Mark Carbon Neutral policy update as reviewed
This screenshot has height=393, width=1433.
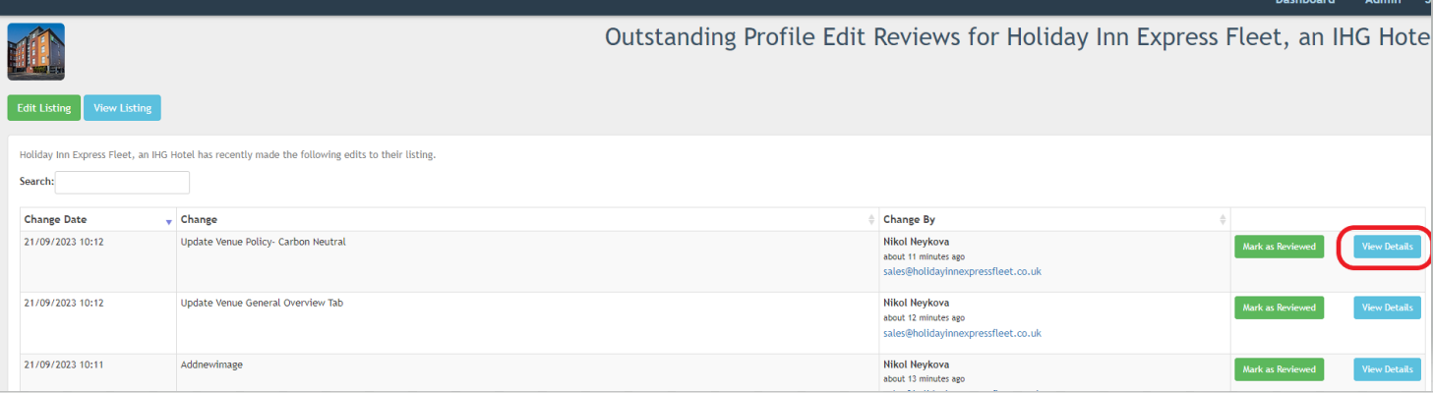point(1279,247)
